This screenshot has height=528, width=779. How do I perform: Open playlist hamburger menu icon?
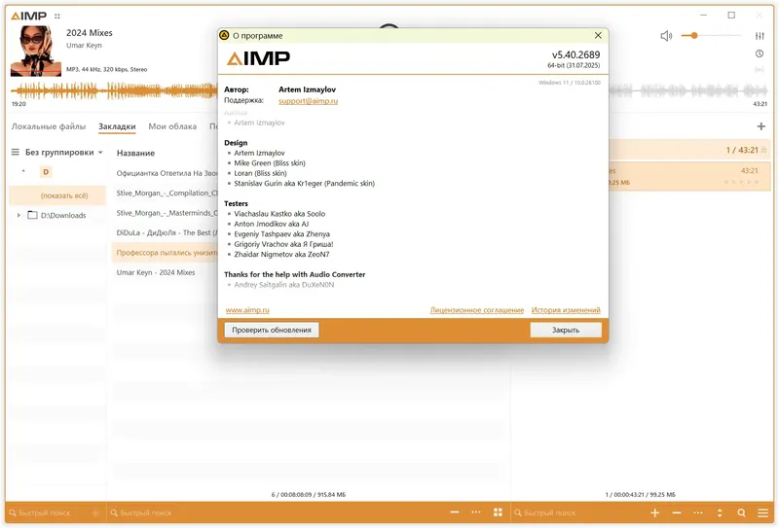(762, 512)
